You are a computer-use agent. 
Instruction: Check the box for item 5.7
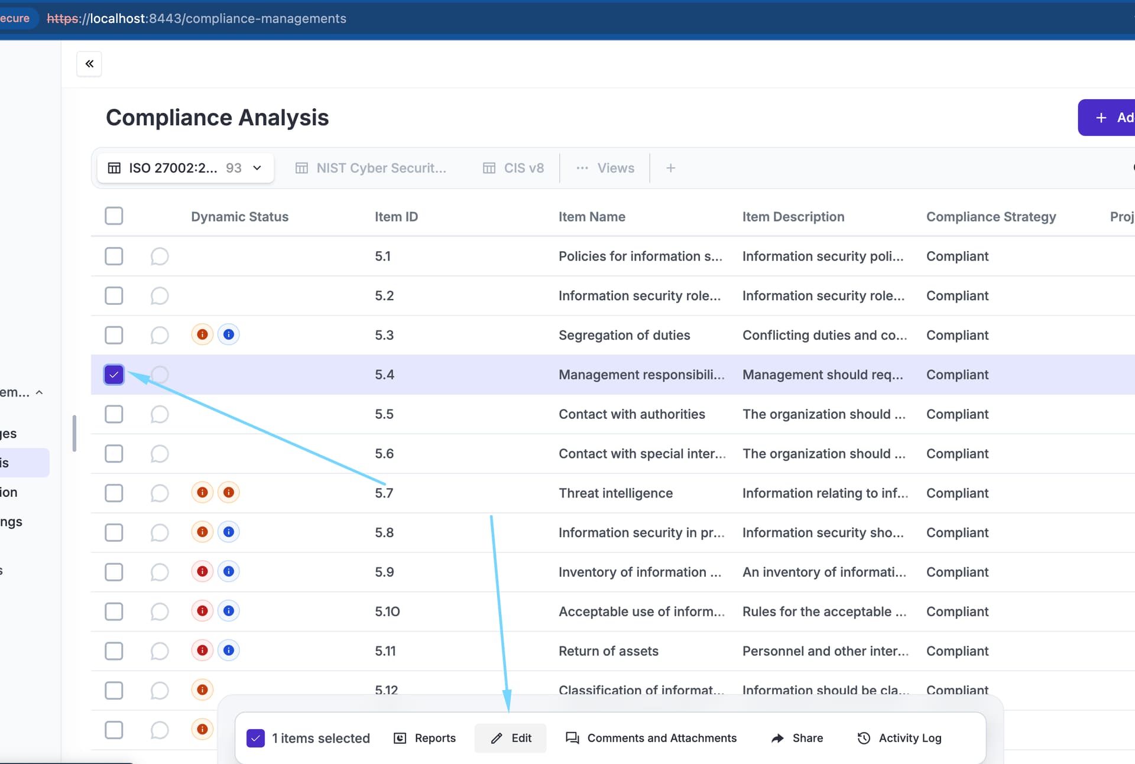coord(114,493)
